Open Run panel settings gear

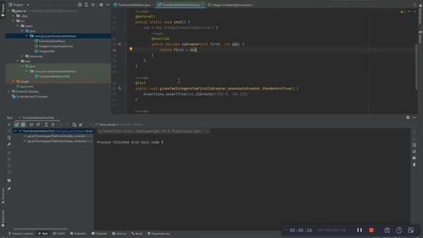[408, 118]
